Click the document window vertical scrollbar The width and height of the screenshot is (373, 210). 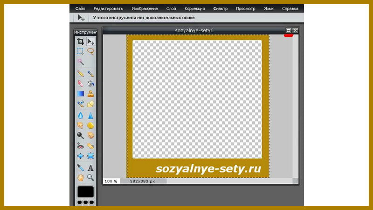[x=295, y=106]
